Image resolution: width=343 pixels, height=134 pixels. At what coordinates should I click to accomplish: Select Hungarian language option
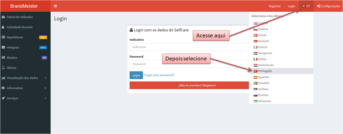point(281,53)
